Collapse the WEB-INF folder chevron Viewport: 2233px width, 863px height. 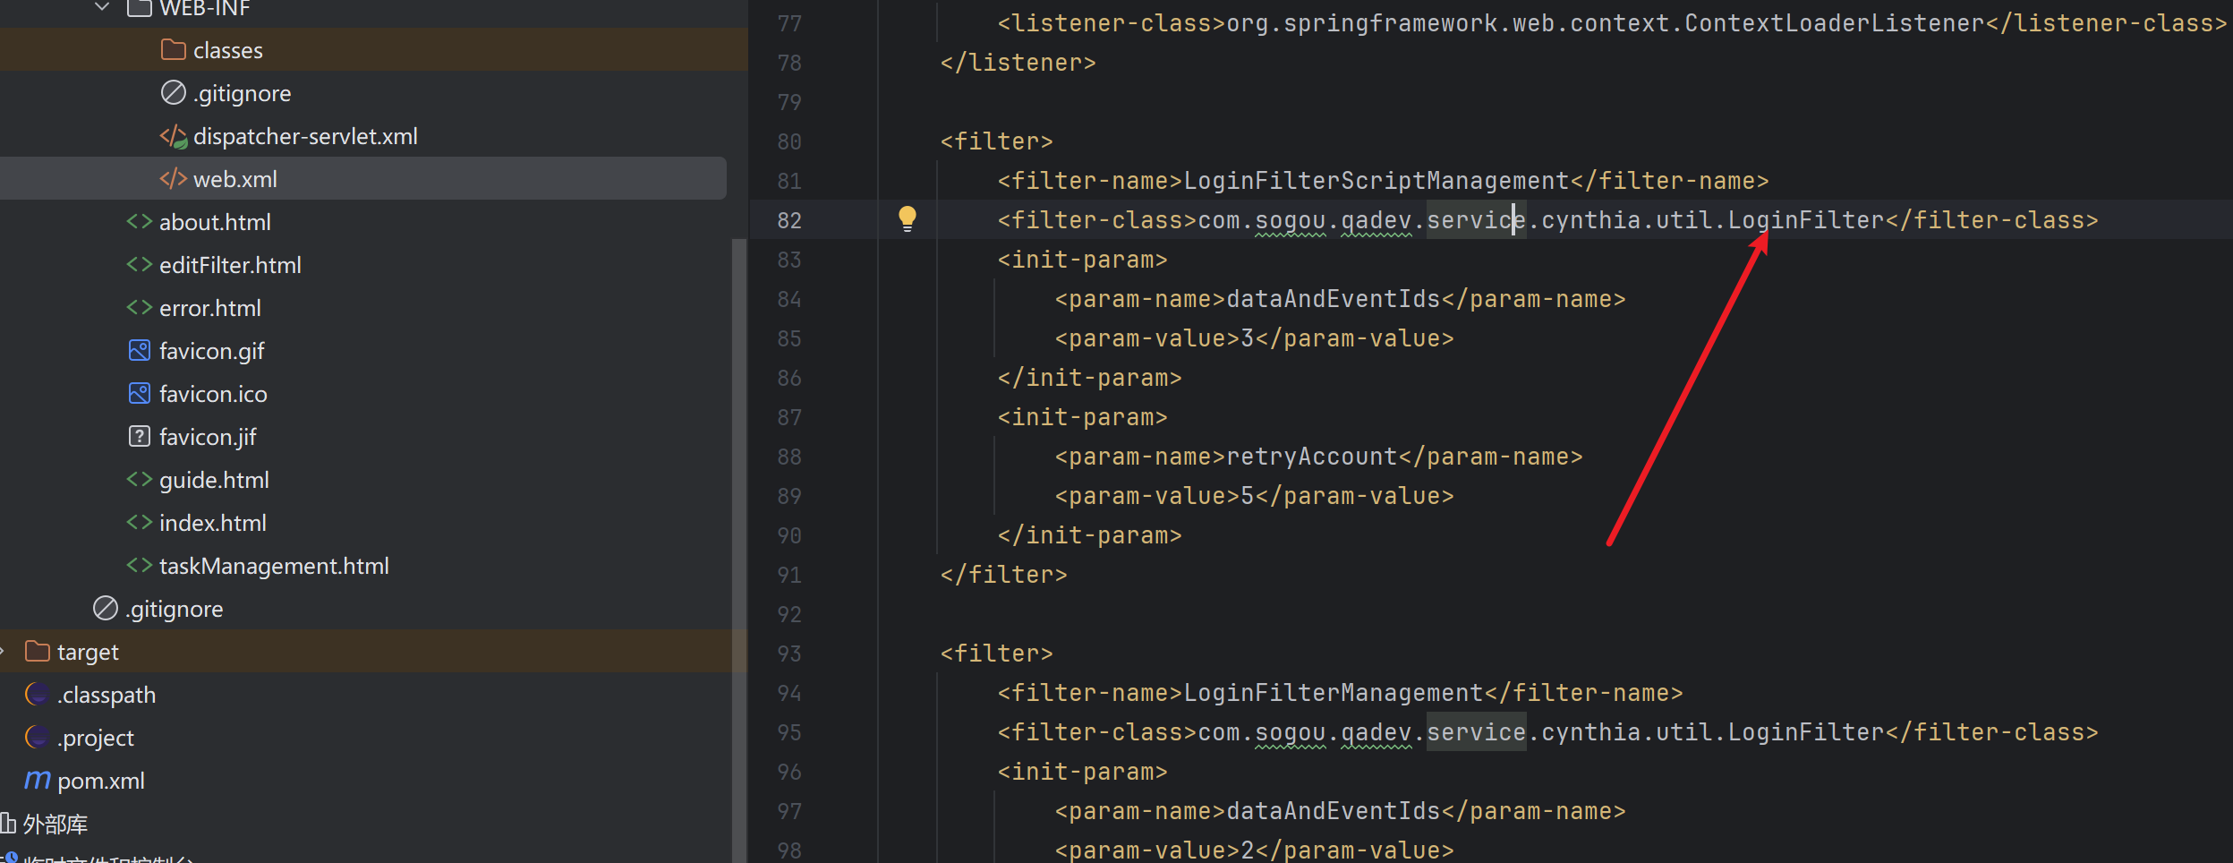coord(102,7)
